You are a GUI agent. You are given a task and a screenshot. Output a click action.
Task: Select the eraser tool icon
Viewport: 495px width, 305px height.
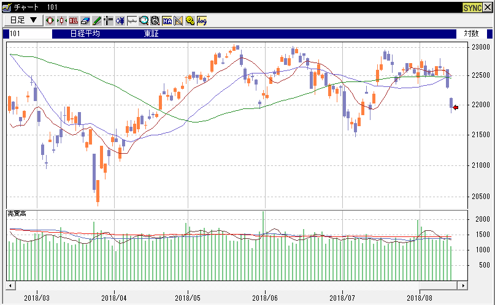pos(85,20)
